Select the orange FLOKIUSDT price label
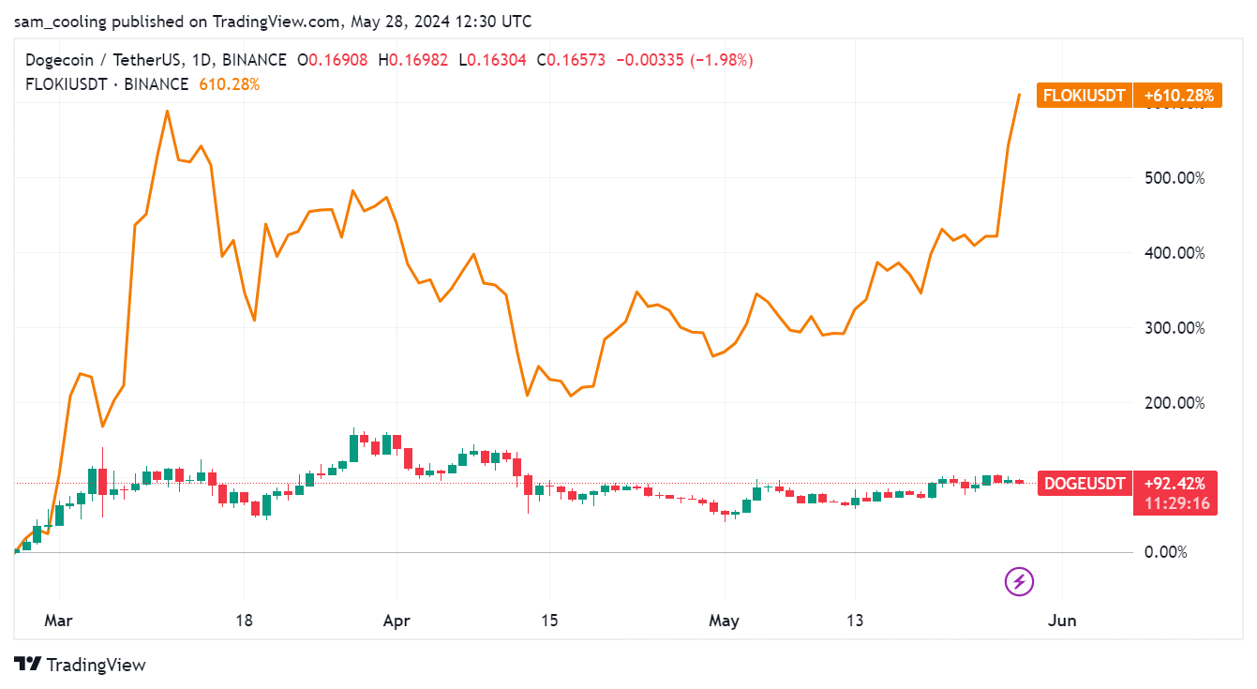 (1084, 95)
